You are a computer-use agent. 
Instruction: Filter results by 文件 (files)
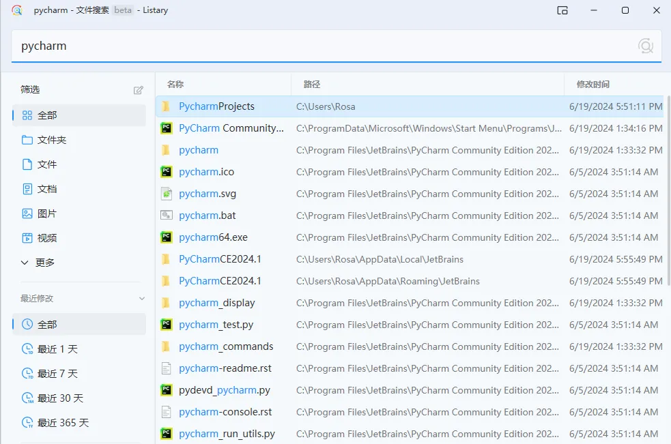click(x=79, y=164)
